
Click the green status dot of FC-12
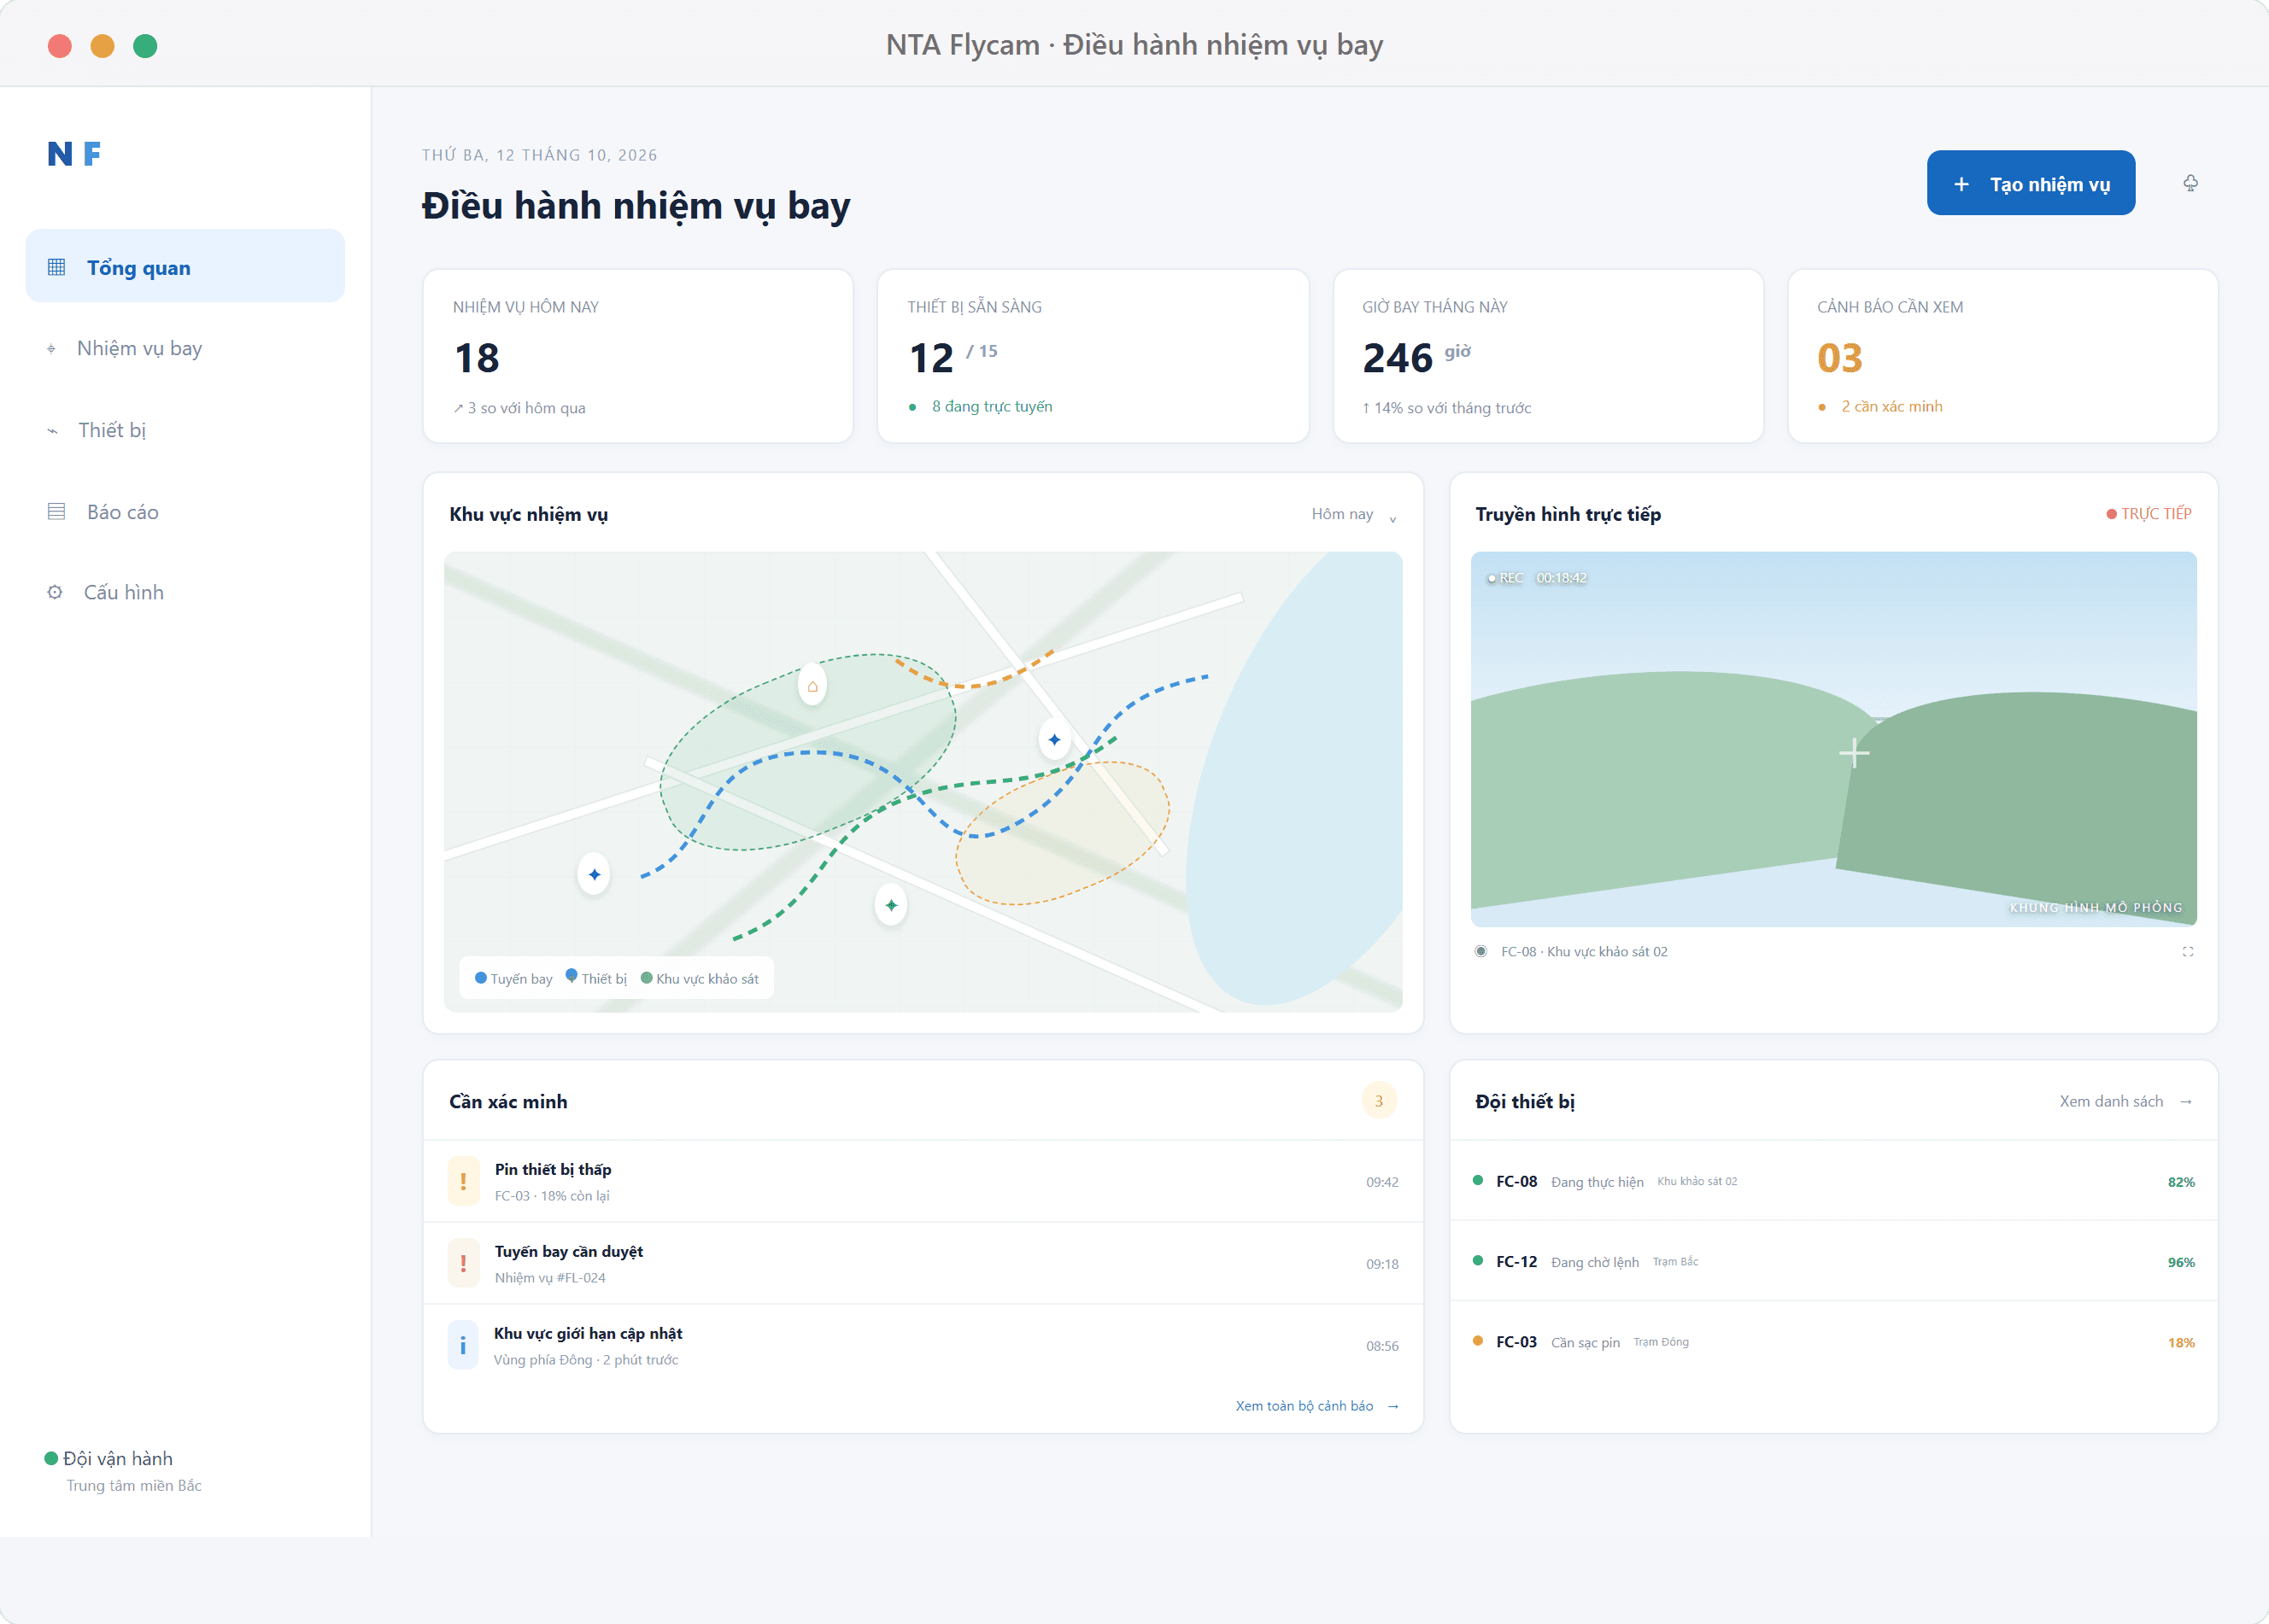[x=1478, y=1261]
